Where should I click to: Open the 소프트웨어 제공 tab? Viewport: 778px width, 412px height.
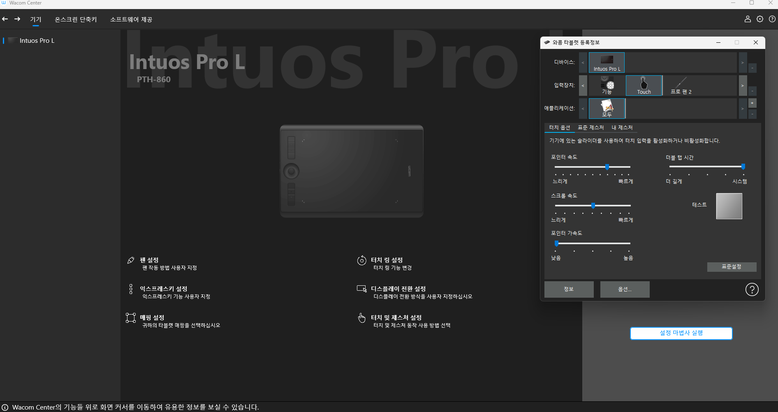coord(131,19)
